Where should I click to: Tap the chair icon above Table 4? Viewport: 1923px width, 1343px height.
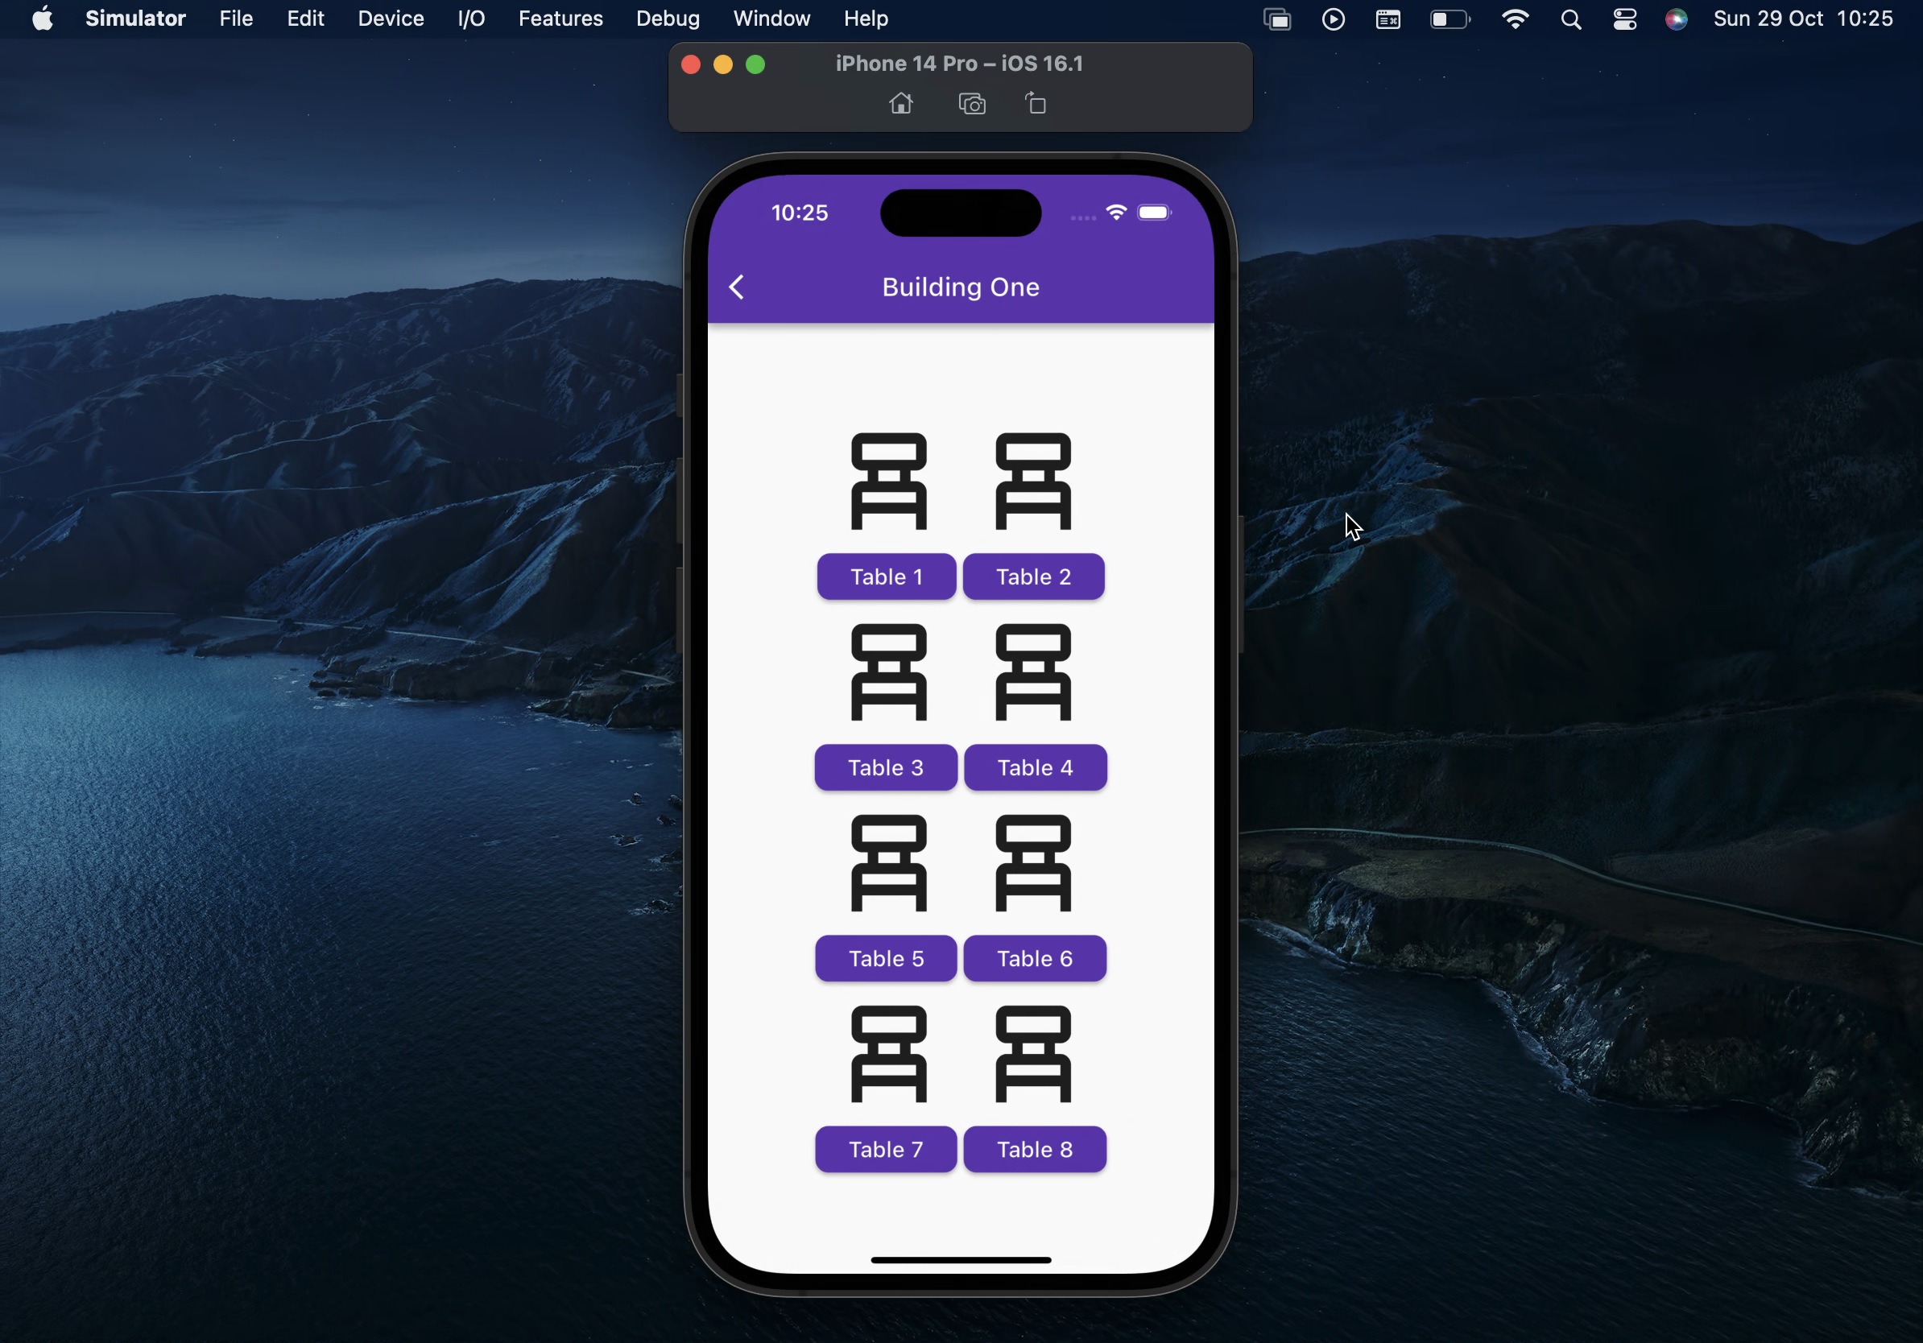(x=1032, y=672)
